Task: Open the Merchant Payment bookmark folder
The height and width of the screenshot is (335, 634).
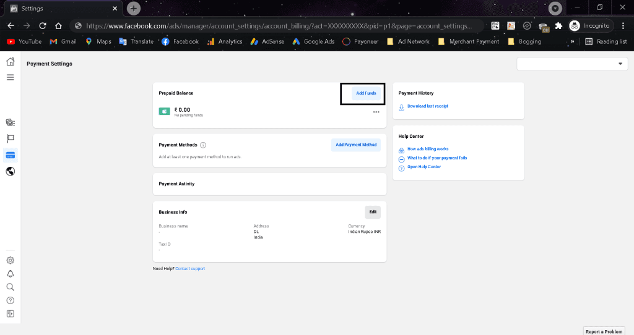Action: tap(468, 41)
